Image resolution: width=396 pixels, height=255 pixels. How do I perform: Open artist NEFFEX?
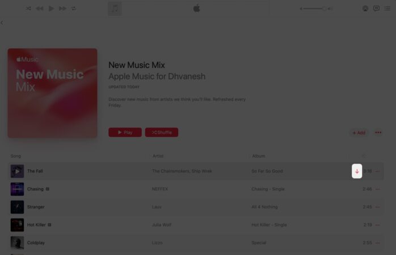(160, 189)
